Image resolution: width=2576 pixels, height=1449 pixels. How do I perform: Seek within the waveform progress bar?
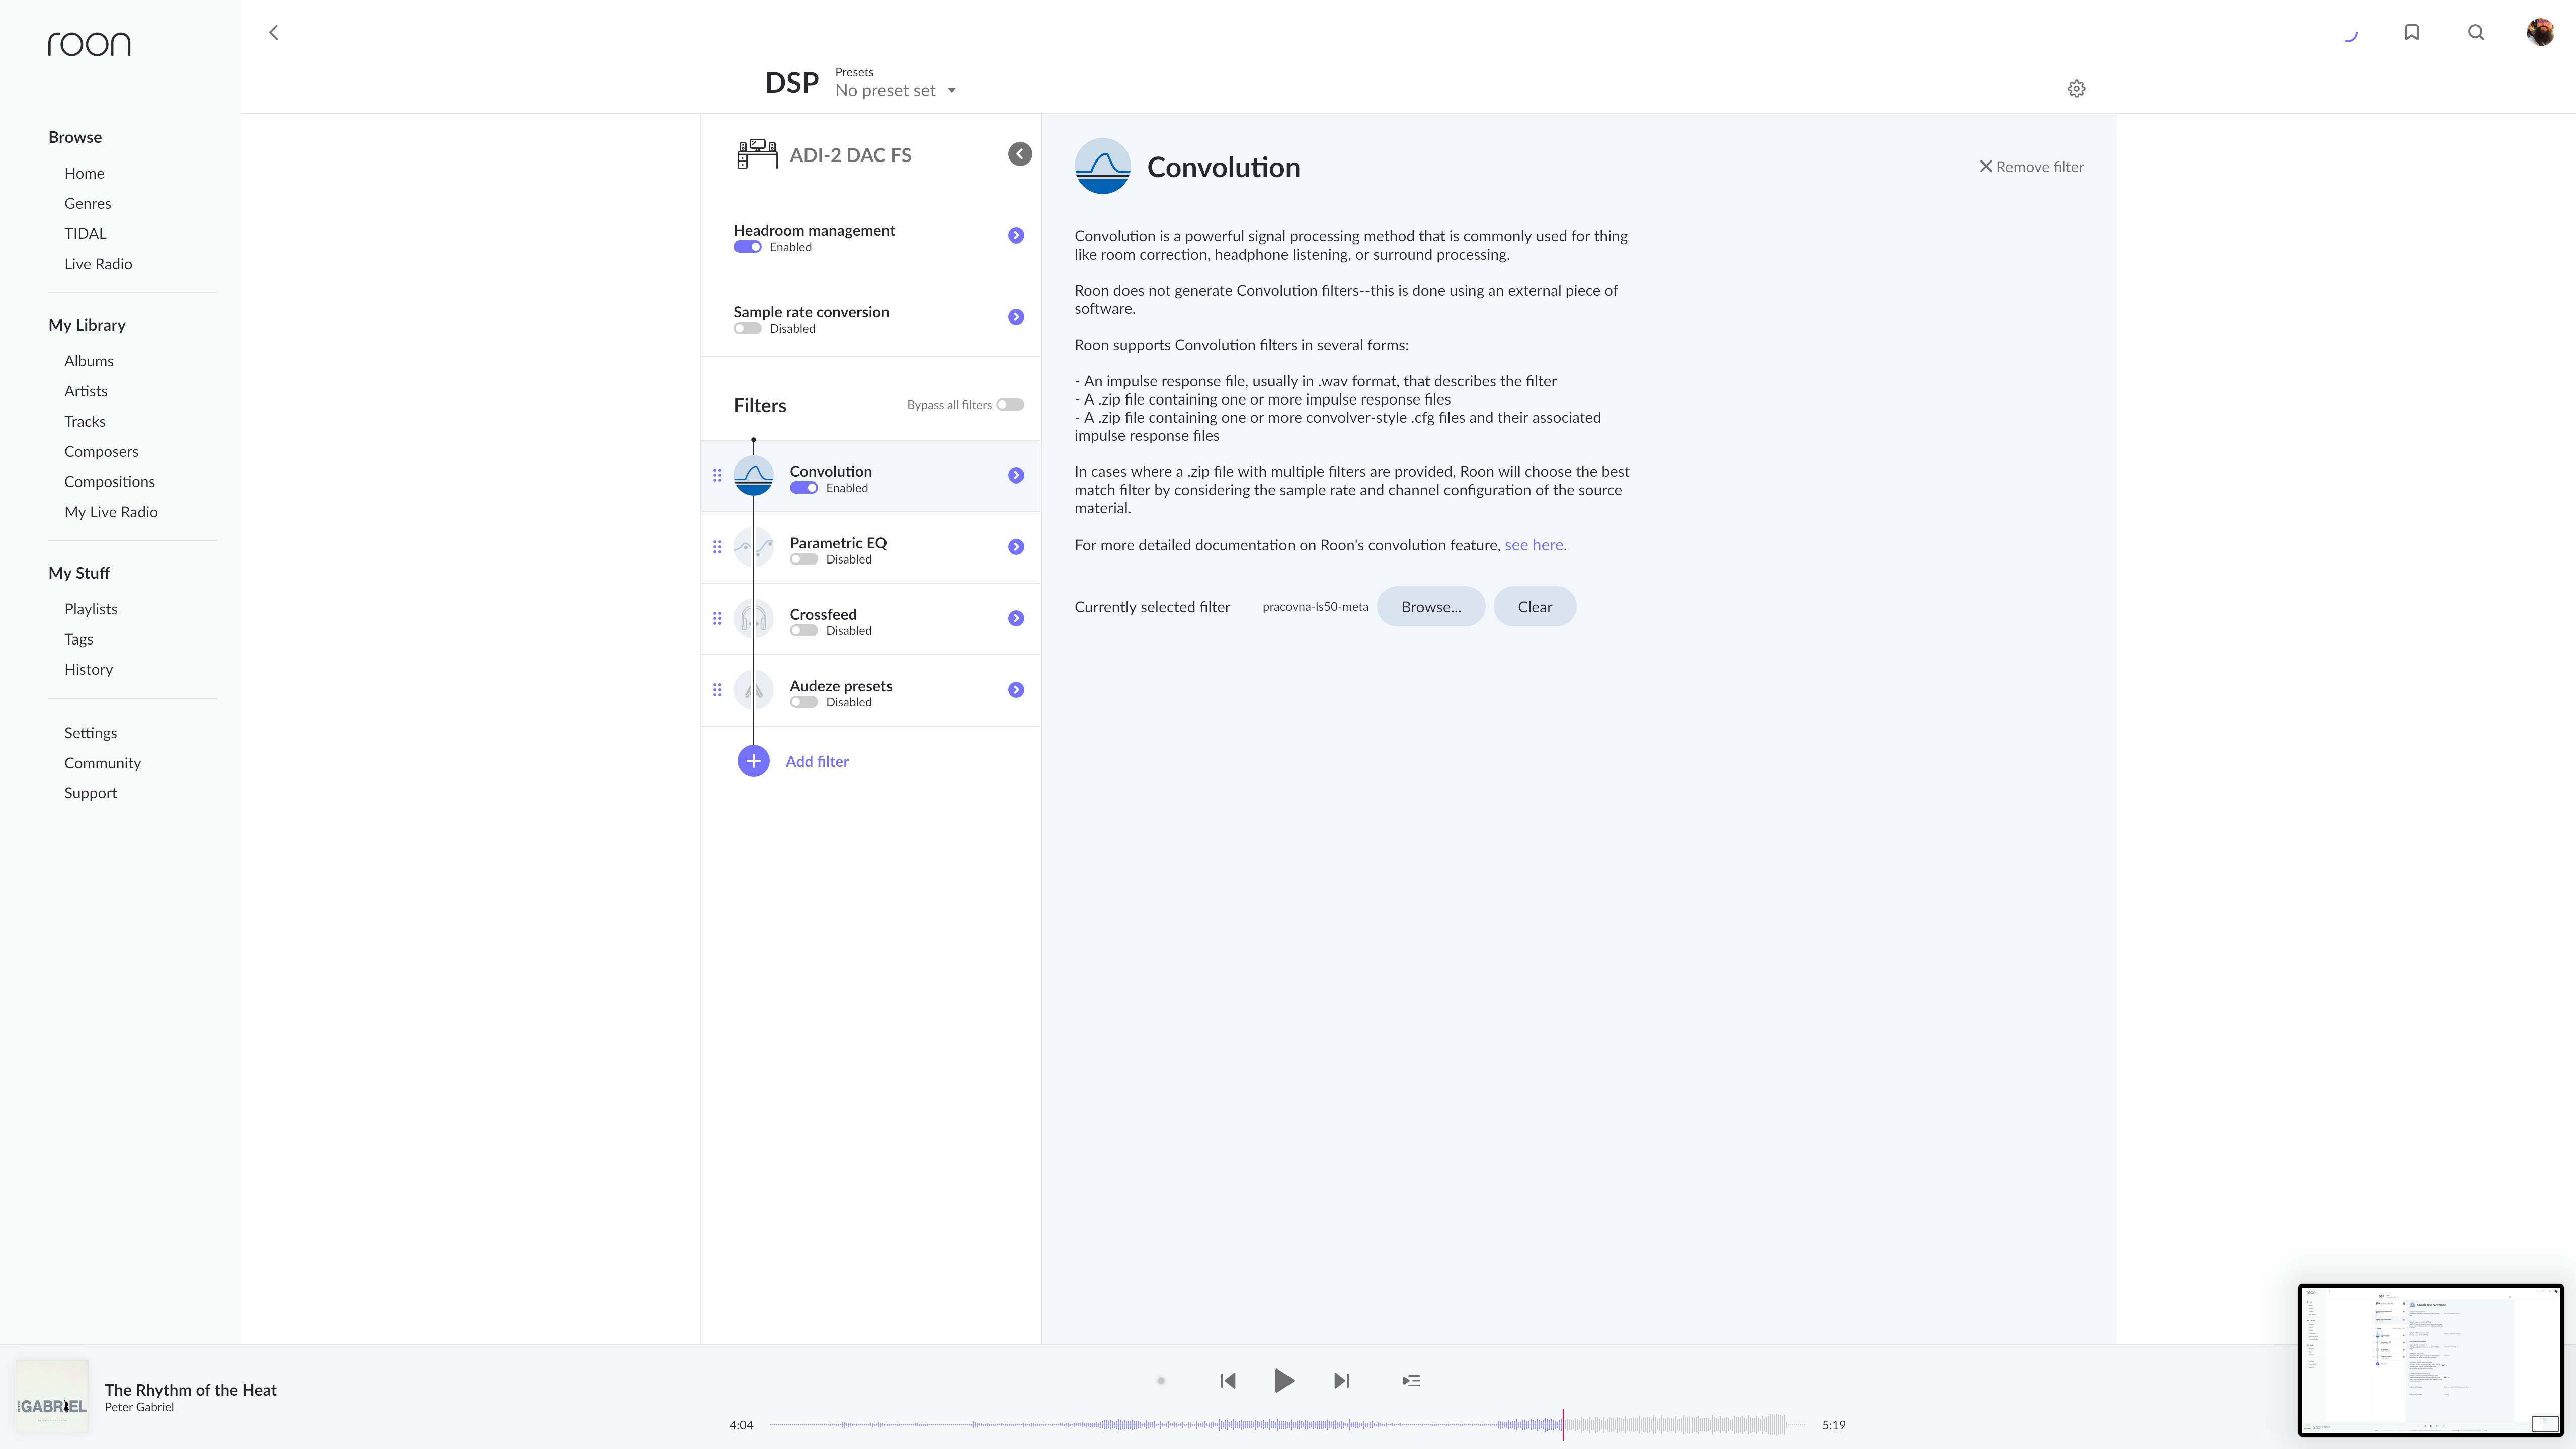1287,1424
